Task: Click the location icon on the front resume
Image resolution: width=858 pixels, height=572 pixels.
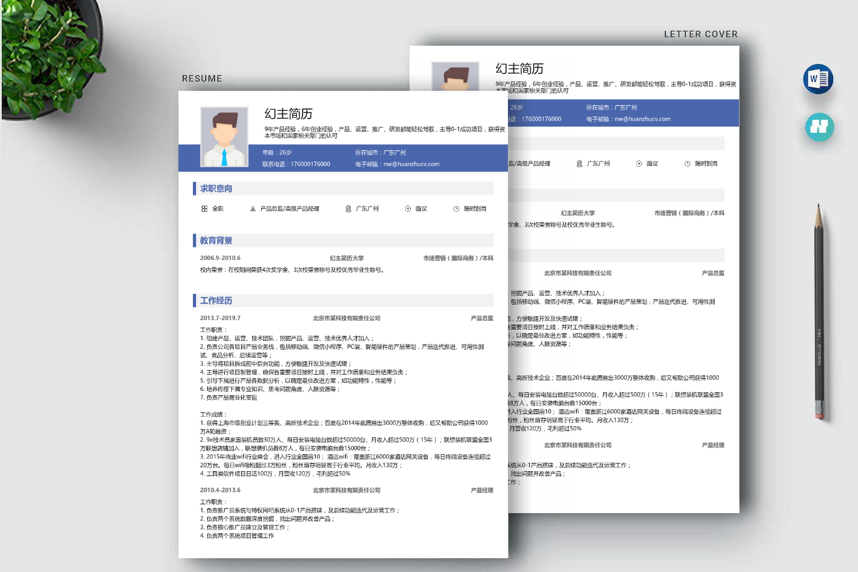Action: pyautogui.click(x=348, y=209)
